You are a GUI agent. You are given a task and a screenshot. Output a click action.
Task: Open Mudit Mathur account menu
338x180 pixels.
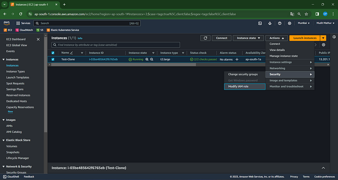coord(325,23)
